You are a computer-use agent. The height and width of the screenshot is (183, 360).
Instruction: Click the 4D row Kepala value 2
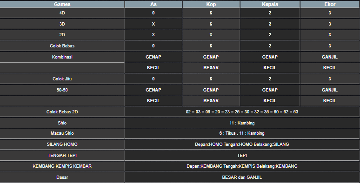pyautogui.click(x=270, y=13)
